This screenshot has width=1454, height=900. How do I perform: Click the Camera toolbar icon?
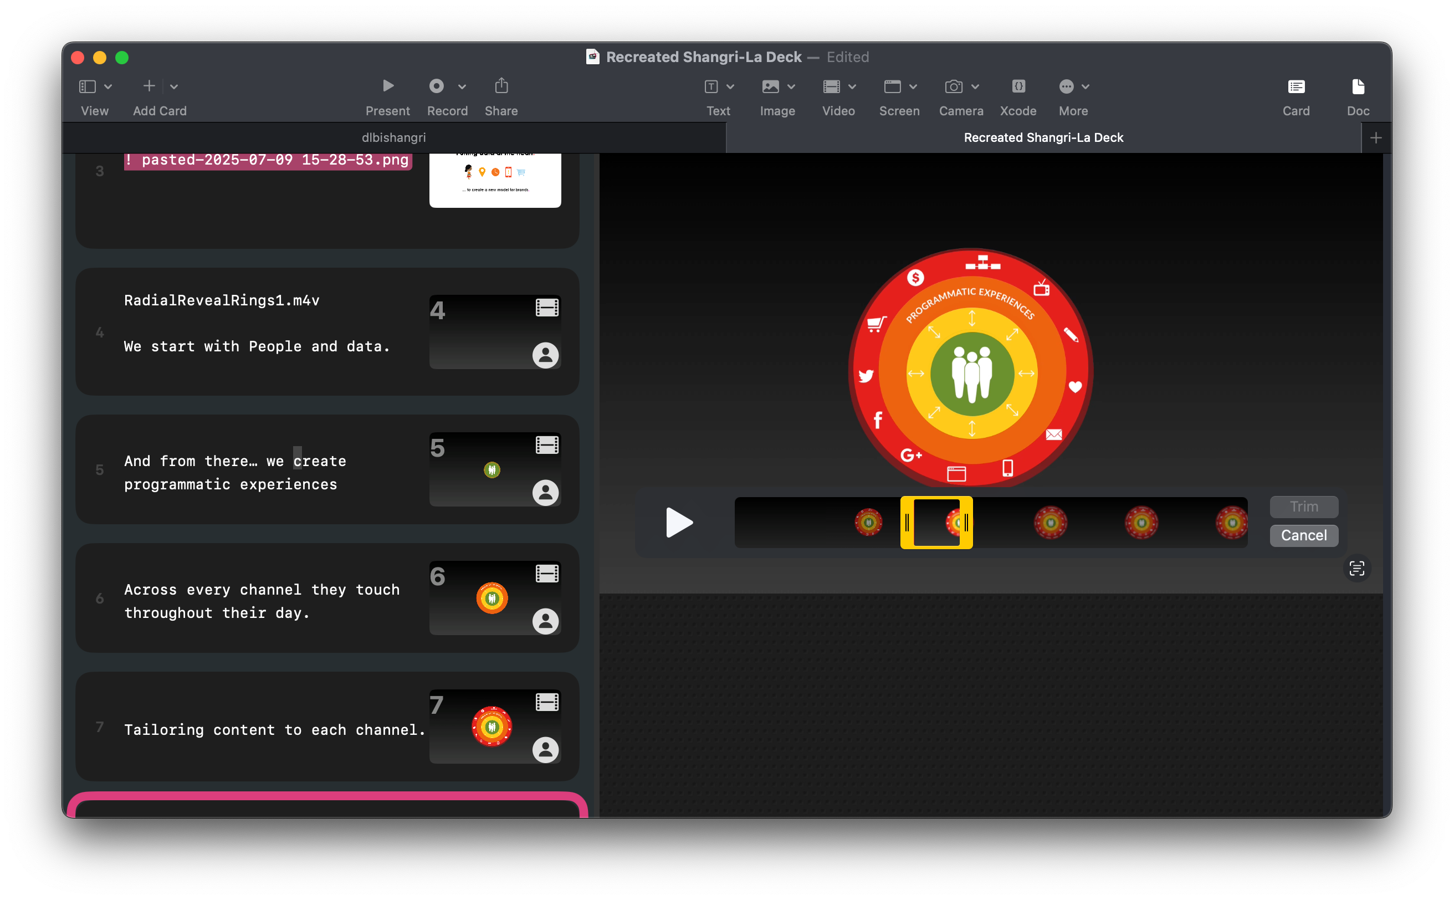pos(954,87)
